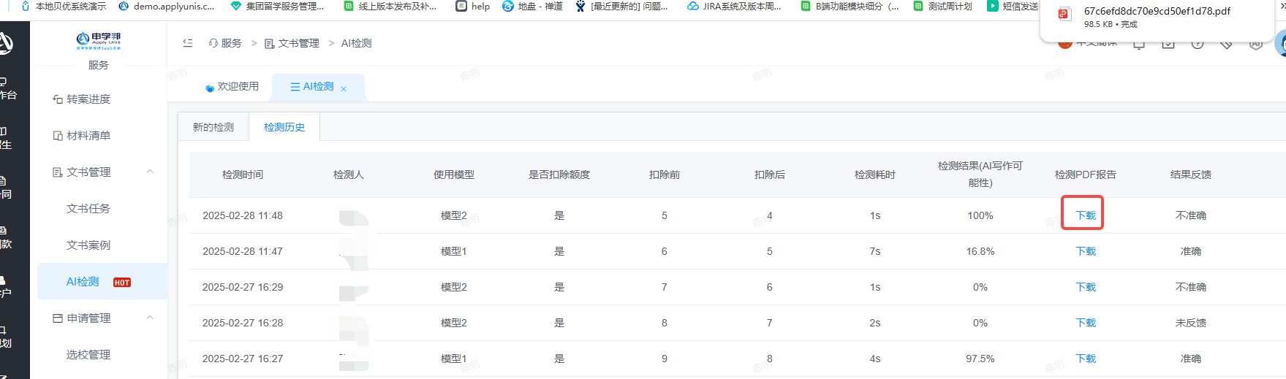
Task: Download the report for 2025-02-27 16:27
Action: click(x=1086, y=359)
